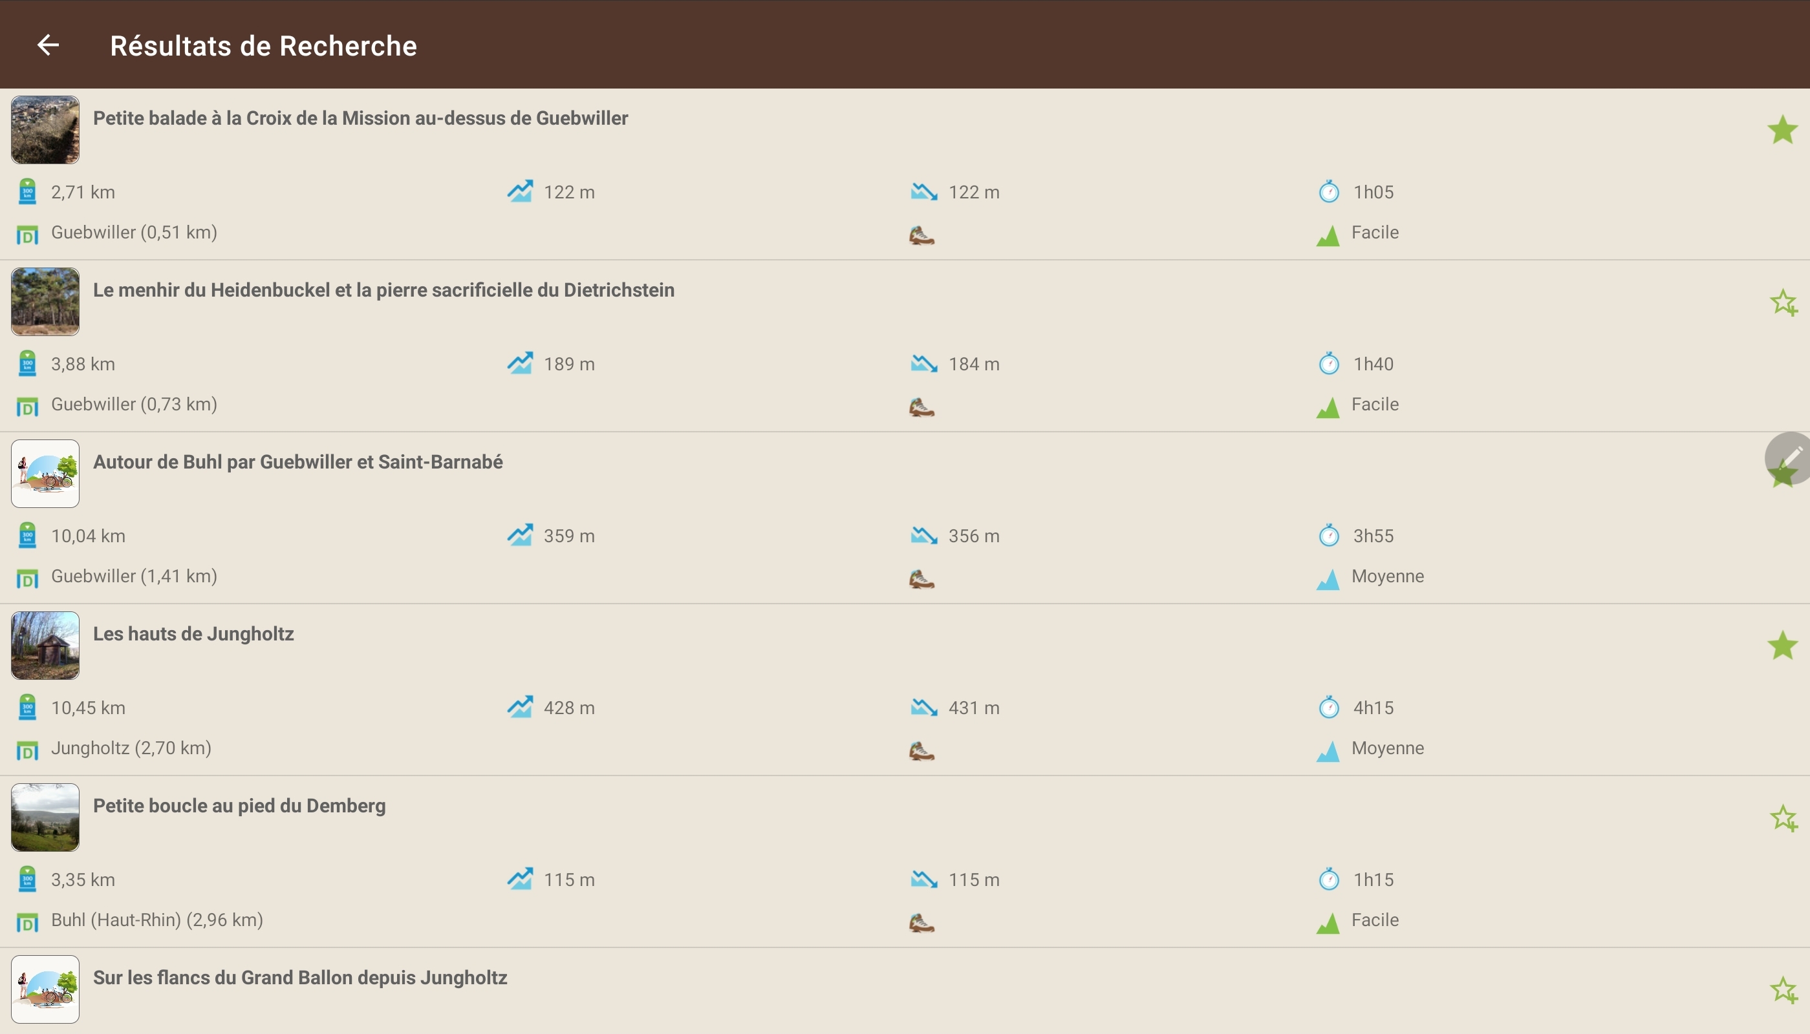Click forest thumbnail of Heidenbuckel hike
The width and height of the screenshot is (1810, 1034).
pos(45,302)
